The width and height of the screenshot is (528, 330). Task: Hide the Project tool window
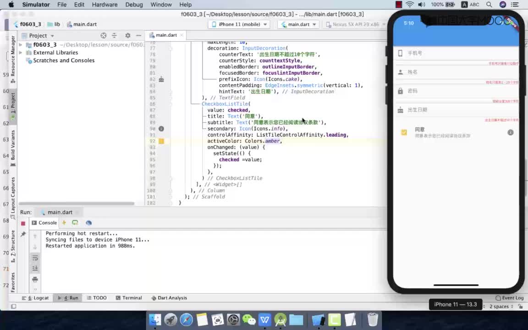[x=138, y=35]
